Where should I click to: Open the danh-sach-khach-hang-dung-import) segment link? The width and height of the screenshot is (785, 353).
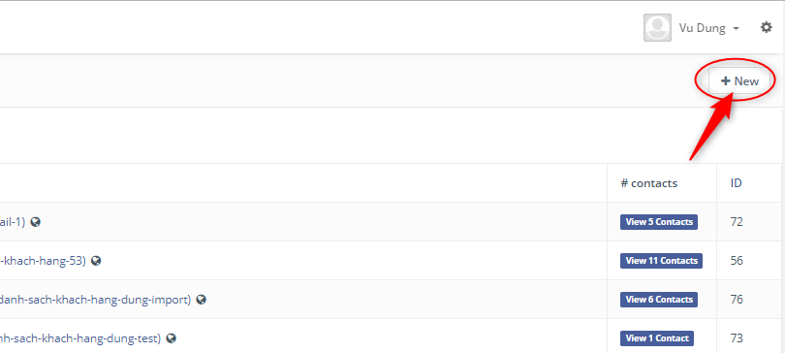[96, 300]
